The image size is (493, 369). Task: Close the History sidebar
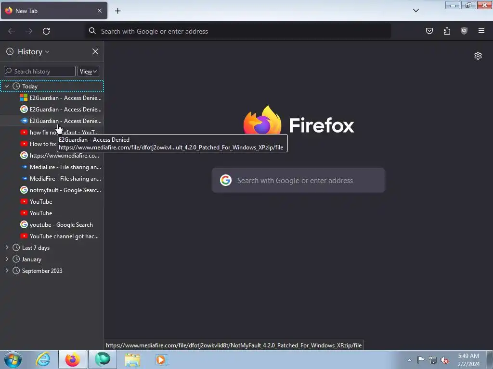[95, 51]
